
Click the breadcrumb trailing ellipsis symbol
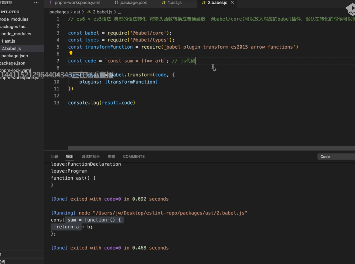119,12
